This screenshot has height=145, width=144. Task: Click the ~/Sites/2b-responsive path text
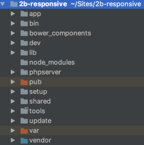[x=106, y=4]
